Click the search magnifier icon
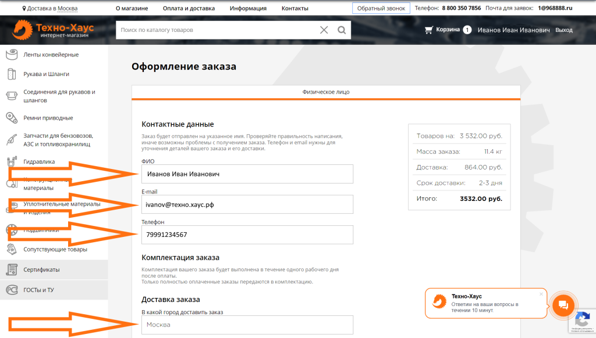The image size is (596, 338). pyautogui.click(x=342, y=30)
